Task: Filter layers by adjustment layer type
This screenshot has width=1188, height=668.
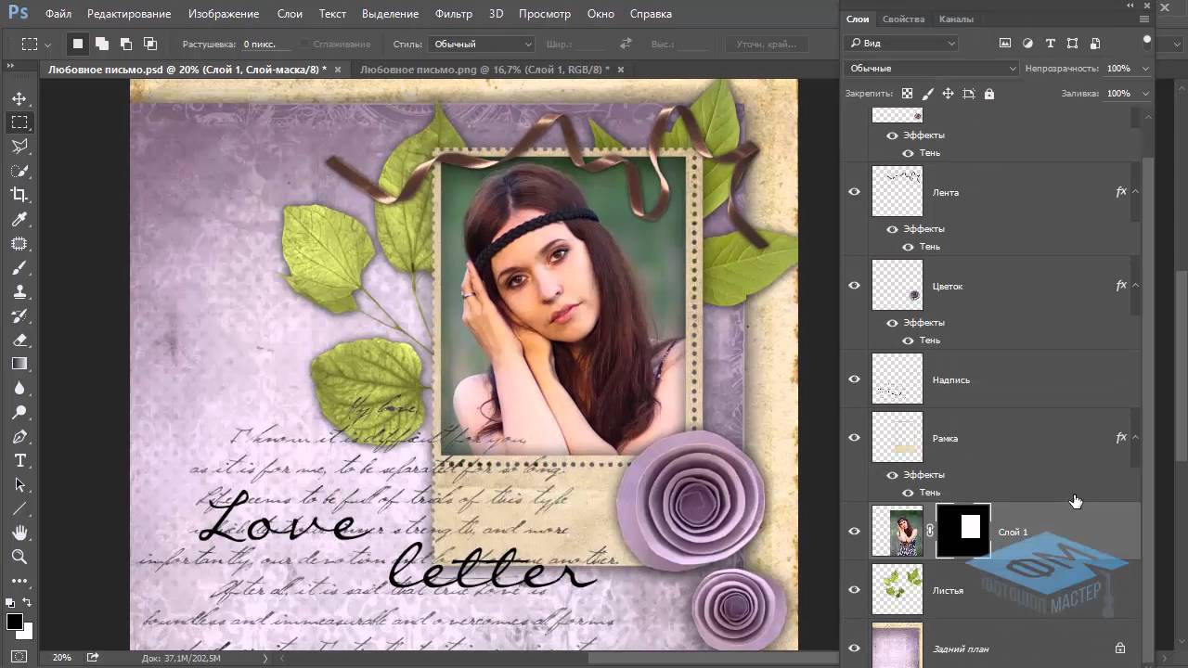Action: (1027, 44)
